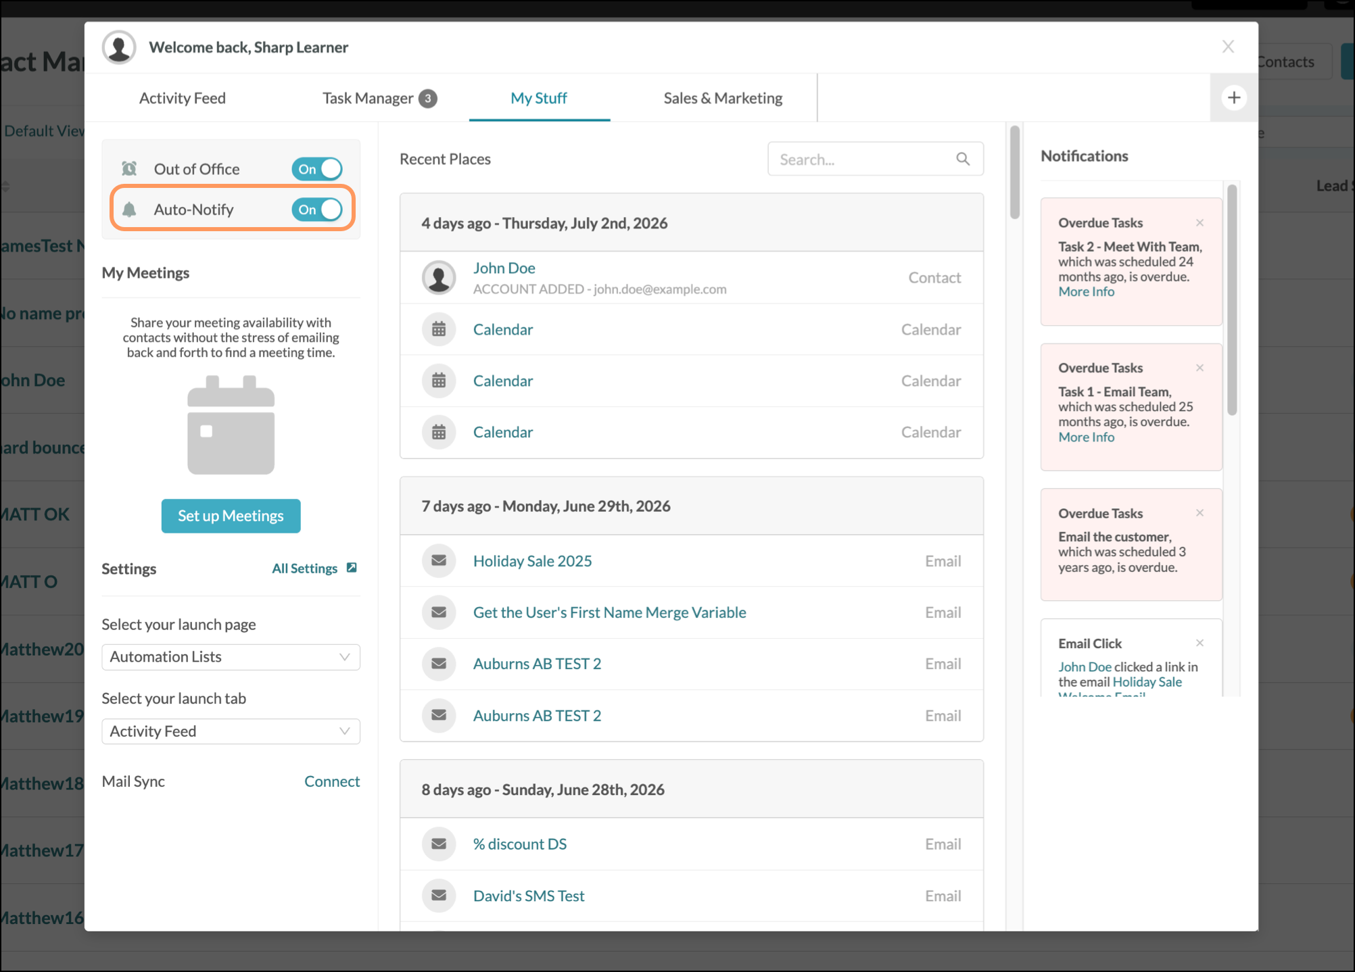Click the first Calendar row icon

pyautogui.click(x=439, y=329)
